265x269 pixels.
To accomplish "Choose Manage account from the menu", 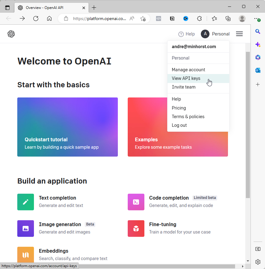I will tap(188, 69).
